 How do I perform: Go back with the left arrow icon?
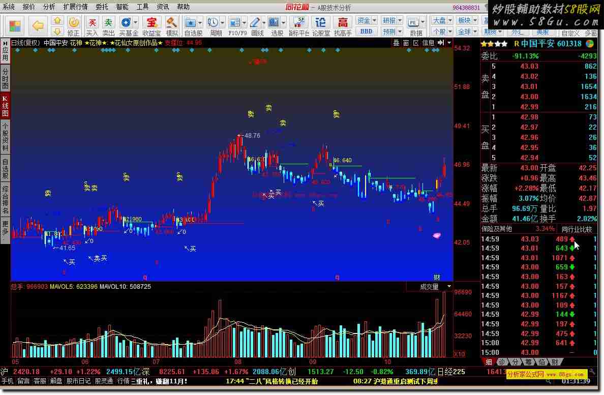38,26
